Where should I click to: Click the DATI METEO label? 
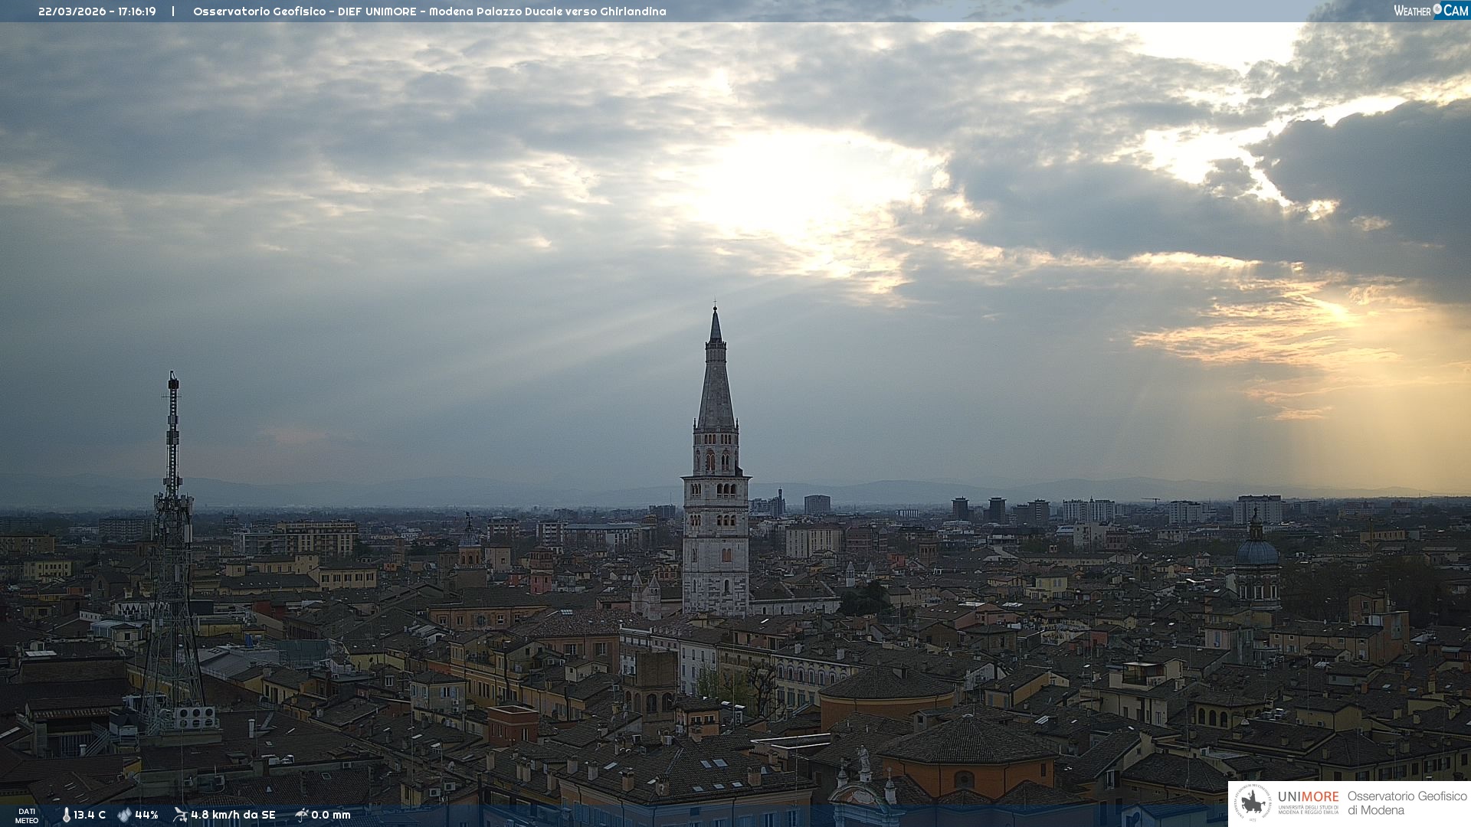[x=27, y=816]
